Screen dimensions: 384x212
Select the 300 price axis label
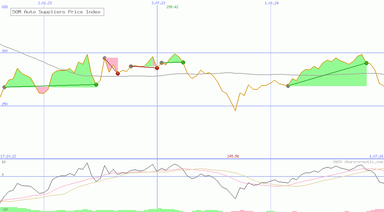(5, 51)
